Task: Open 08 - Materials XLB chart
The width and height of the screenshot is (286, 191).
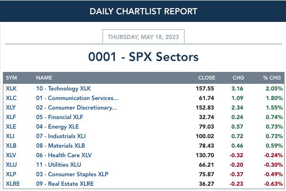Action: 60,146
